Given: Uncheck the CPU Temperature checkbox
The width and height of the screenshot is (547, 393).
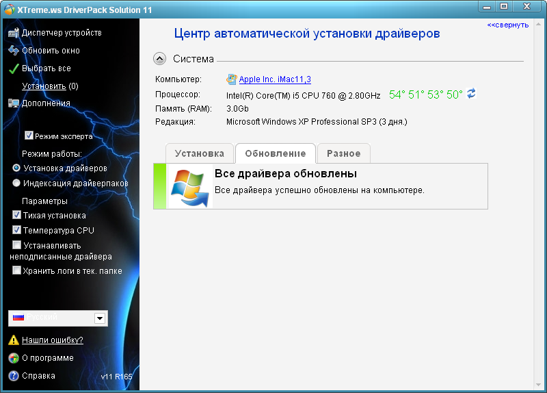Looking at the screenshot, I should click(16, 230).
